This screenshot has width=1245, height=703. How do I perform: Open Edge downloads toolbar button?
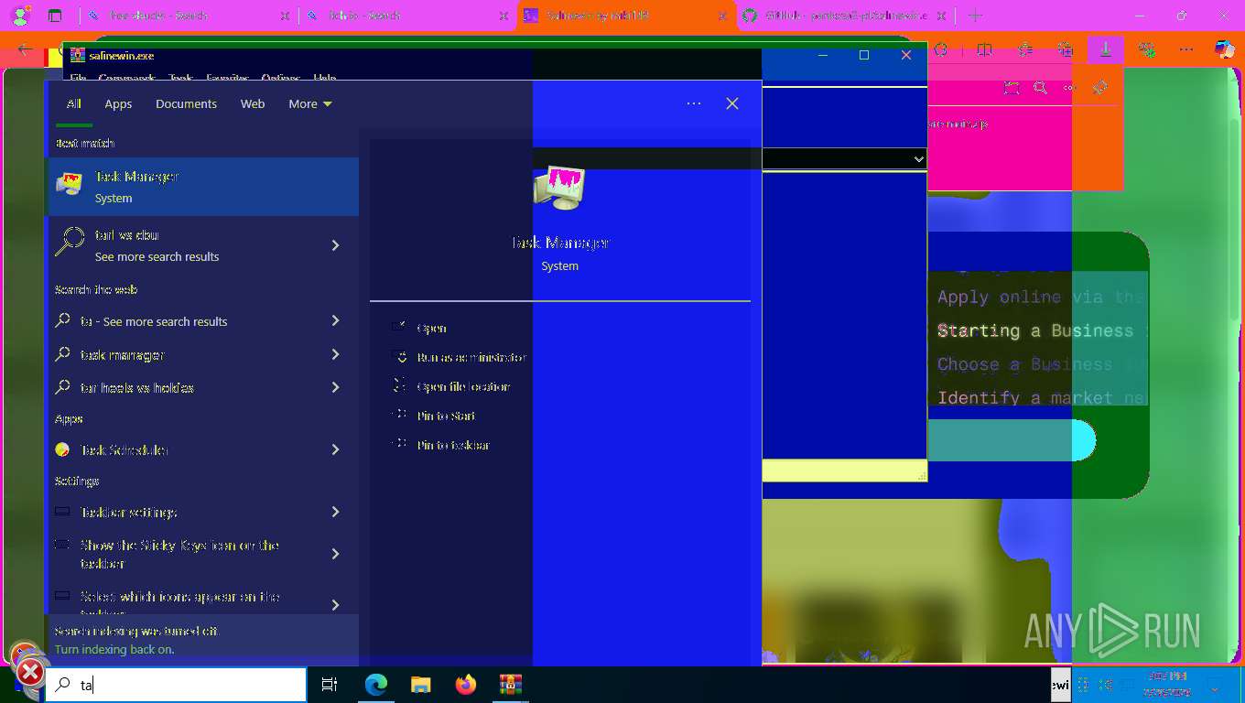1106,49
